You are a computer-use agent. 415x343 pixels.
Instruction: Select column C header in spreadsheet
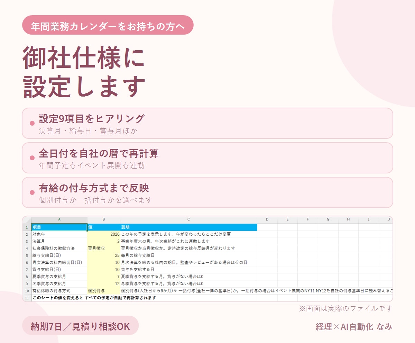[x=188, y=219]
